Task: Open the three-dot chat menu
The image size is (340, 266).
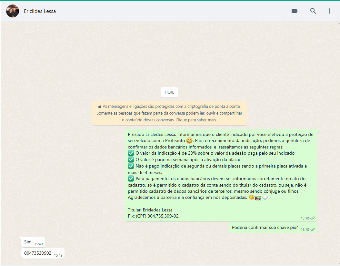Action: [x=329, y=11]
